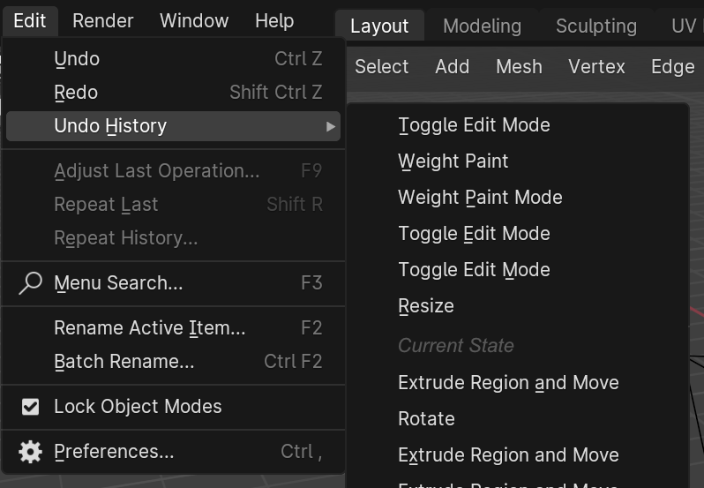The height and width of the screenshot is (488, 704).
Task: Open the Render menu
Action: tap(103, 20)
